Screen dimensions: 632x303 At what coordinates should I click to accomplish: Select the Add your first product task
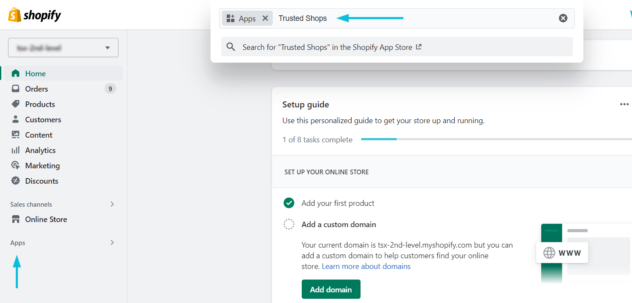[338, 203]
